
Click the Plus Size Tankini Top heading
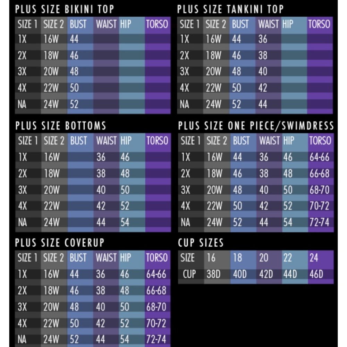[x=230, y=9]
